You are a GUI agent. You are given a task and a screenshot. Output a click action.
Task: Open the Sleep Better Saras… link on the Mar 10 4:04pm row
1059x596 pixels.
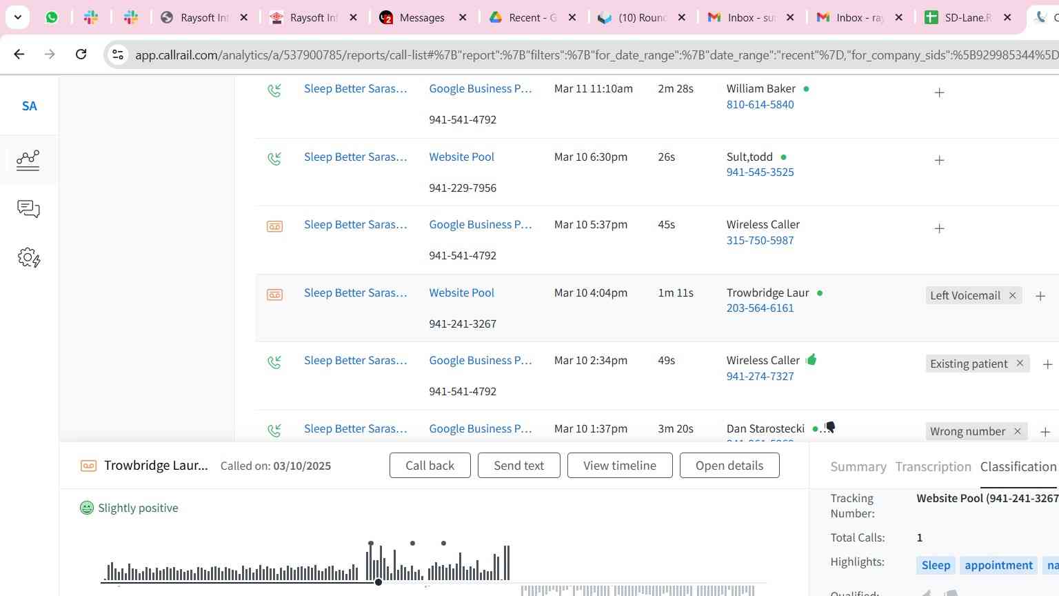[356, 292]
